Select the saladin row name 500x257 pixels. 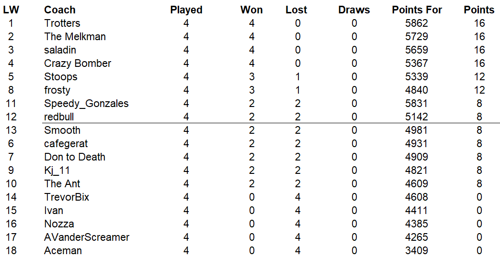point(60,50)
